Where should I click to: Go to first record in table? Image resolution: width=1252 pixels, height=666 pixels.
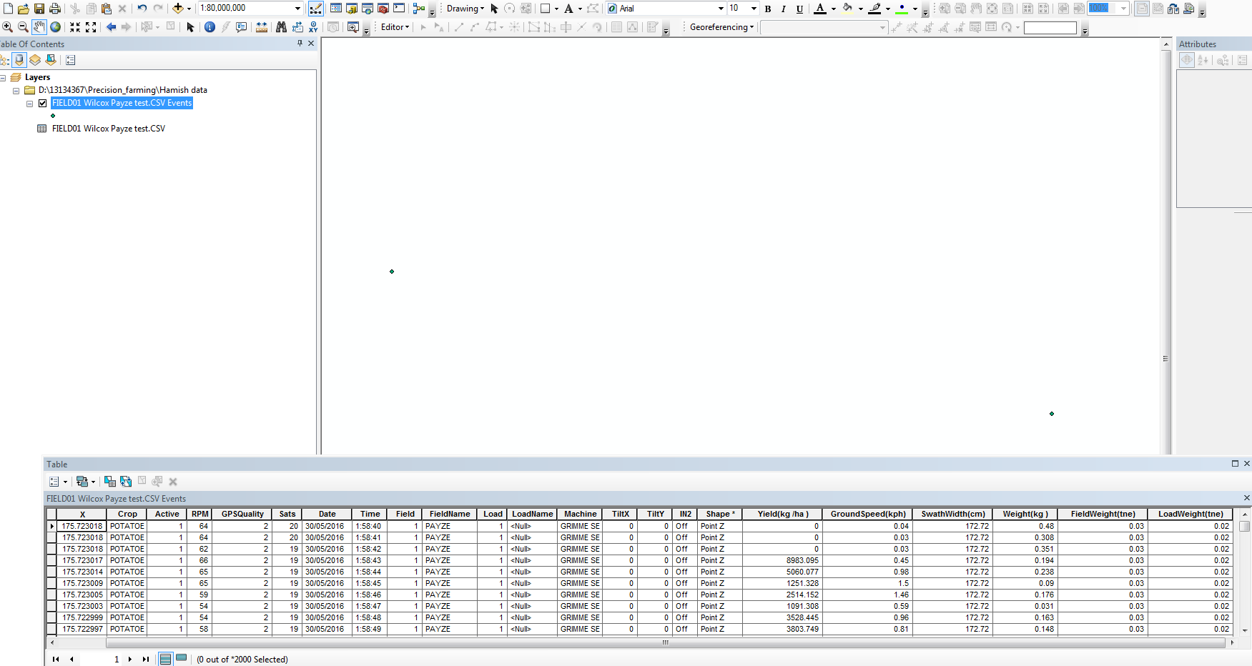tap(56, 659)
